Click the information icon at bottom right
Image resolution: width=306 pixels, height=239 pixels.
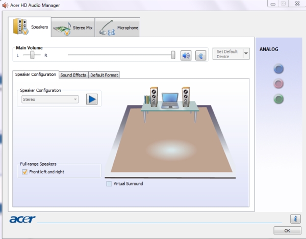click(x=295, y=219)
